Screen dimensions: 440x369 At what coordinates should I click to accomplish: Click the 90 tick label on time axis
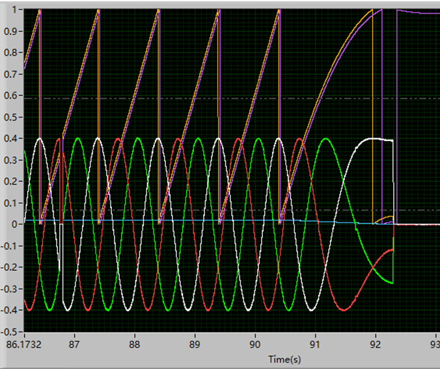pos(255,345)
